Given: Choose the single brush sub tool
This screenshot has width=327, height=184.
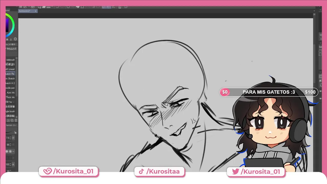Looking at the screenshot, I should [10, 111].
